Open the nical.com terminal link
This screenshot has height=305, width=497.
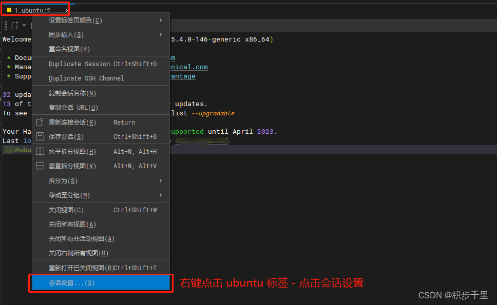pos(189,67)
